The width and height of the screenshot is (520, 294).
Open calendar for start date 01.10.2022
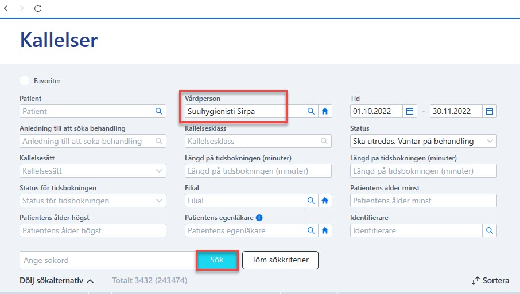coord(410,111)
